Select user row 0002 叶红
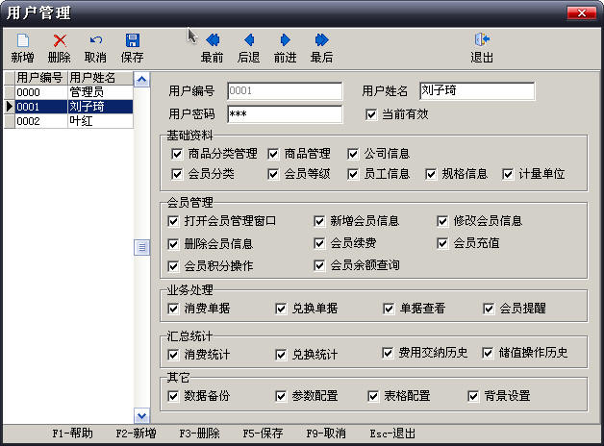Screen dimensions: 604x446 (x=68, y=121)
